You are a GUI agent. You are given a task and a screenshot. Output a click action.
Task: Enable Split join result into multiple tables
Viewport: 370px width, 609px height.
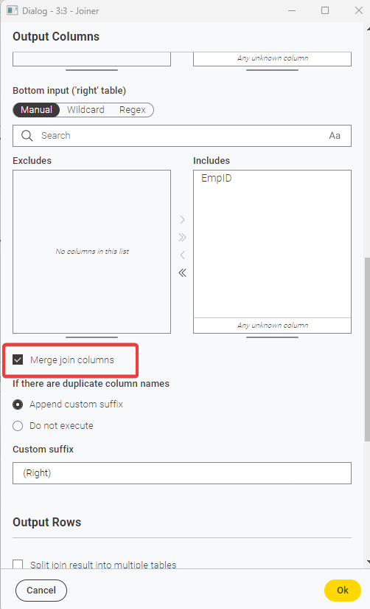click(x=18, y=564)
